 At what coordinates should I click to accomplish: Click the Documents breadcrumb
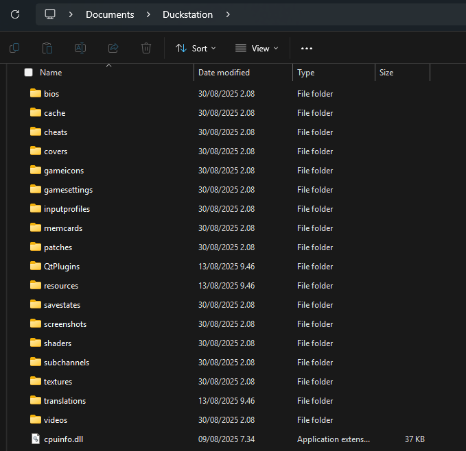(x=110, y=14)
